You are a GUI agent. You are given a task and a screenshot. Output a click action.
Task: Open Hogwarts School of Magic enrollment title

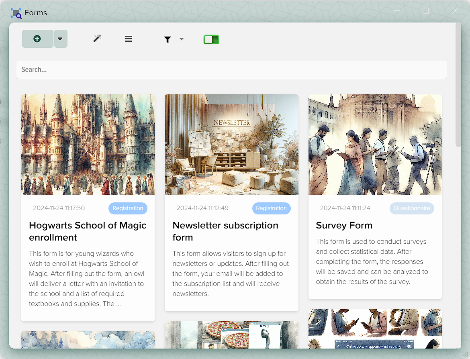pos(88,231)
